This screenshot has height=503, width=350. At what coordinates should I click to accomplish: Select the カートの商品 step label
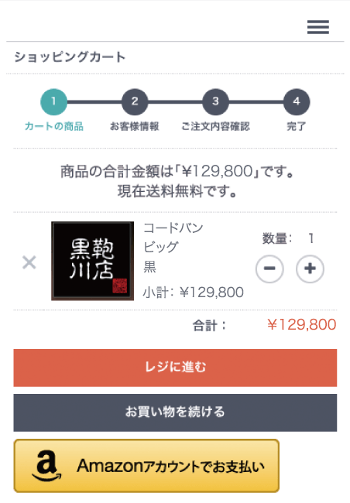point(54,126)
